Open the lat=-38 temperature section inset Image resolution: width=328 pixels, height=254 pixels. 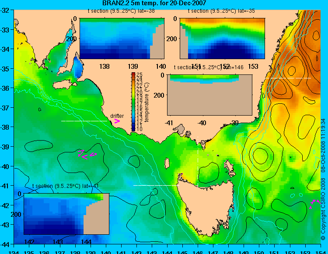(x=122, y=39)
